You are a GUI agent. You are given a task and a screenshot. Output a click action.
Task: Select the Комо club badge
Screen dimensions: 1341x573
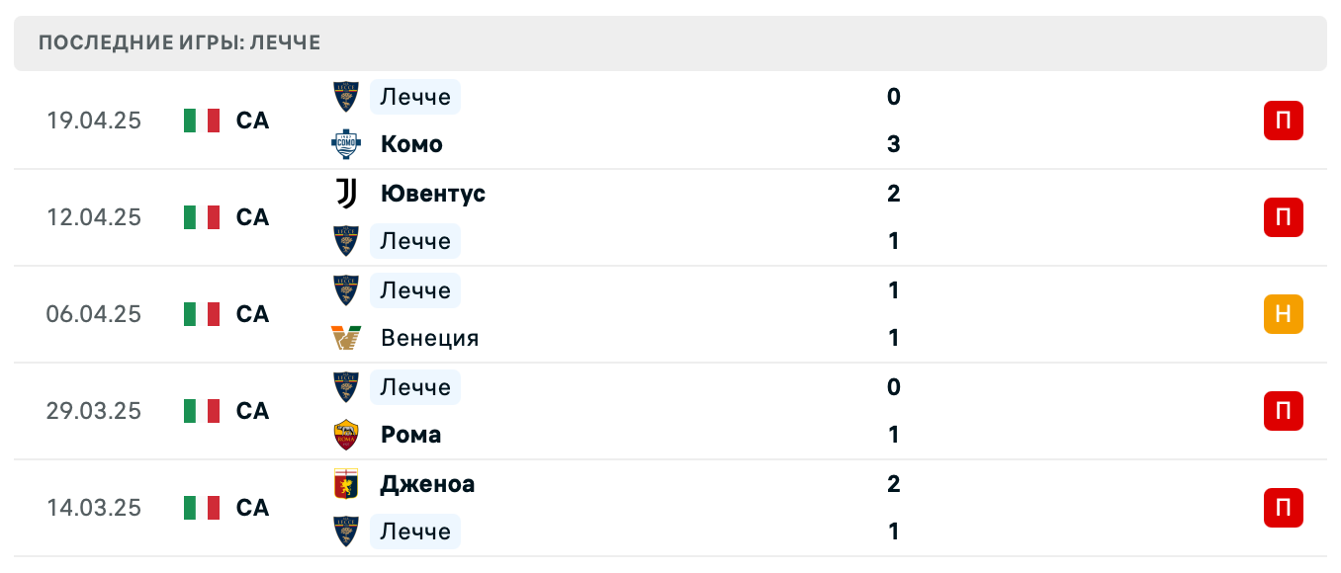[345, 144]
